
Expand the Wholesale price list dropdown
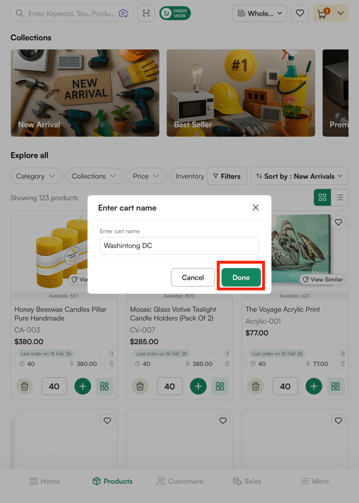click(260, 13)
